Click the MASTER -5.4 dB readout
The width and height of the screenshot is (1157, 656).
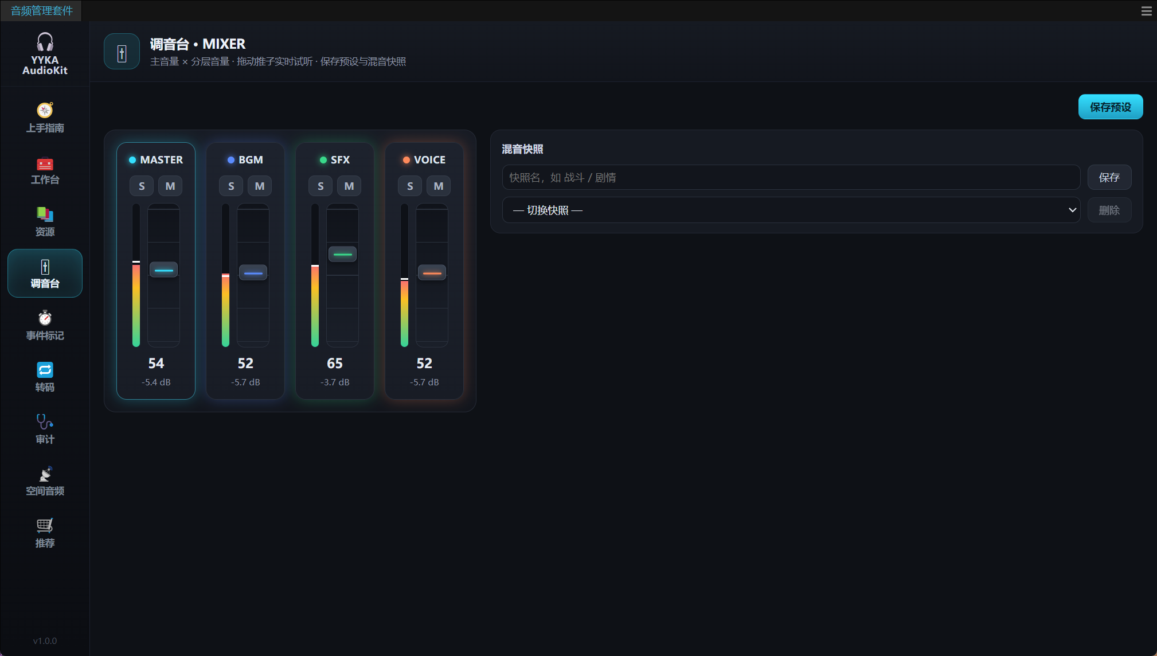(156, 382)
